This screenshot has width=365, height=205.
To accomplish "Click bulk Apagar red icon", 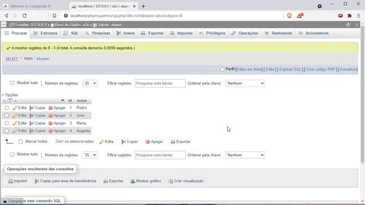I will (148, 142).
